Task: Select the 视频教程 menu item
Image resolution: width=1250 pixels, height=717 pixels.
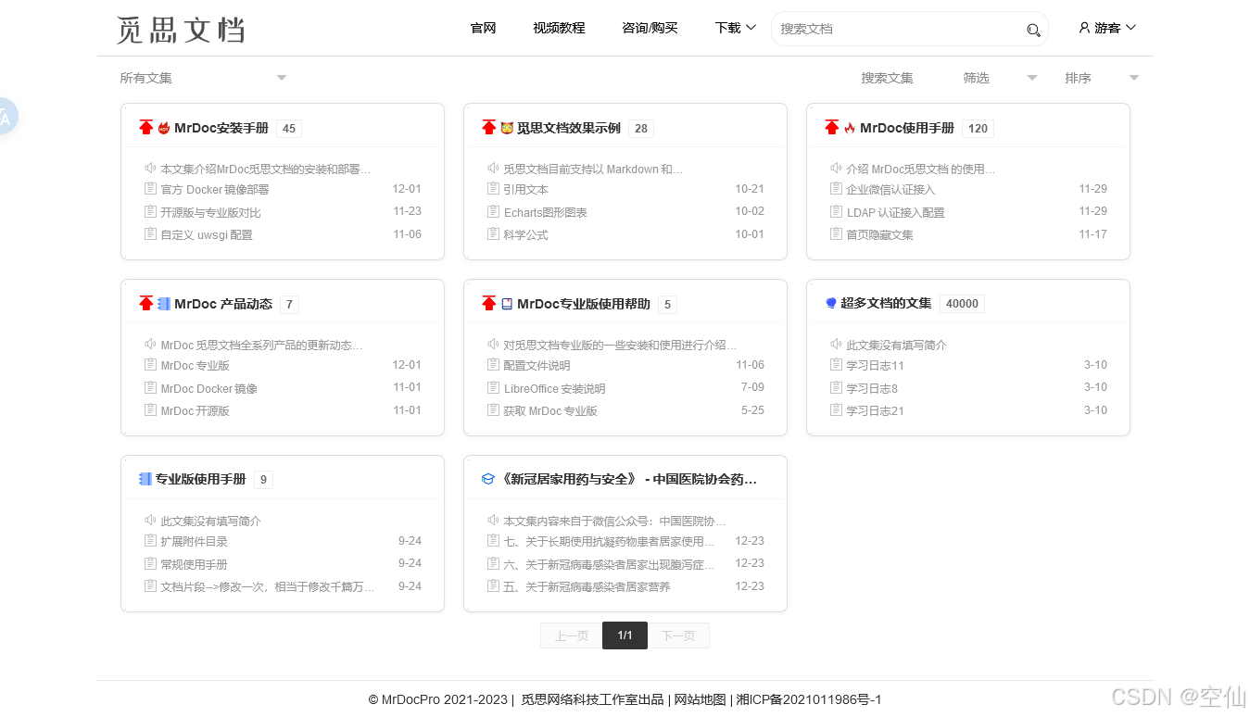Action: (x=558, y=28)
